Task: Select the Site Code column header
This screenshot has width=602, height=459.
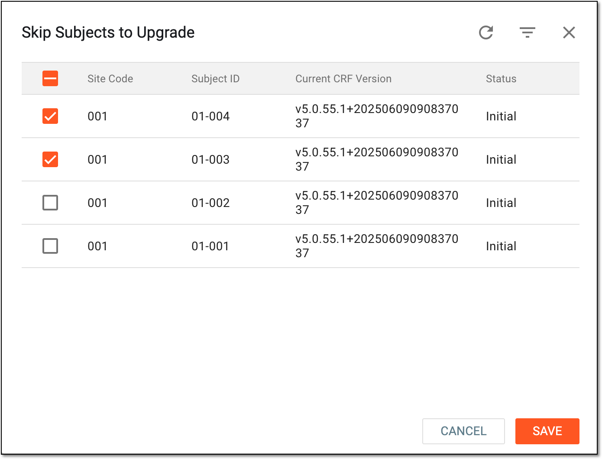Action: pyautogui.click(x=110, y=78)
